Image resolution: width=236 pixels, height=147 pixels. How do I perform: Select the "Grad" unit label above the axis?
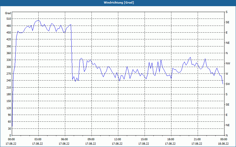coord(8,13)
